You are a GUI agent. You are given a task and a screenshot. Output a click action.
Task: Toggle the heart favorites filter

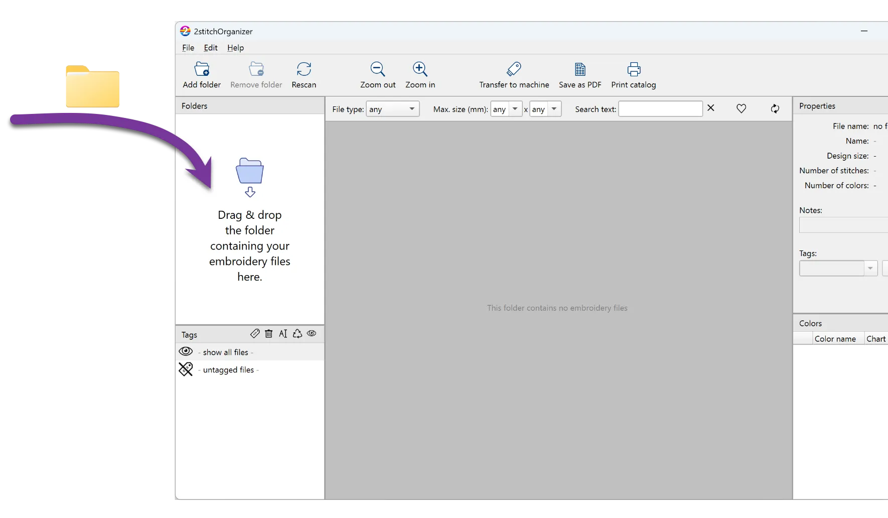pos(741,108)
